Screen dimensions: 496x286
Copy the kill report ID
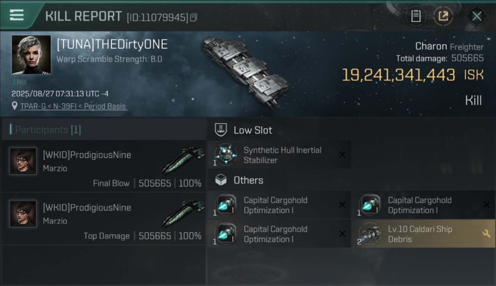pyautogui.click(x=194, y=18)
